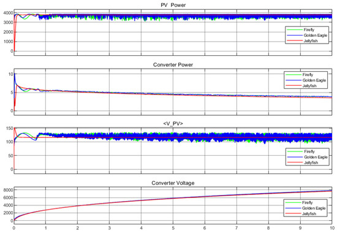Viewport: 337px width, 233px height.
Task: Click the 8000 y-axis label on Converter Voltage
Action: point(8,190)
